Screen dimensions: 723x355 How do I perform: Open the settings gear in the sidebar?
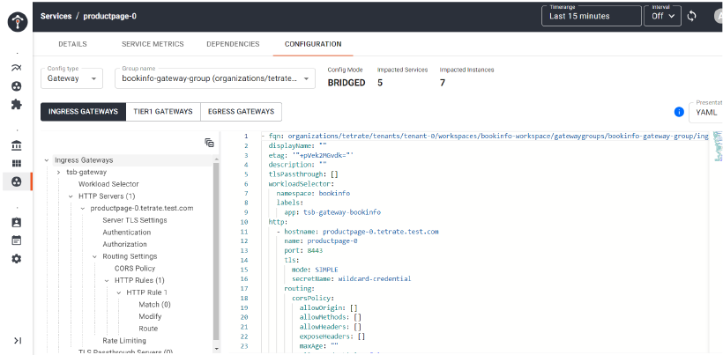[x=16, y=258]
